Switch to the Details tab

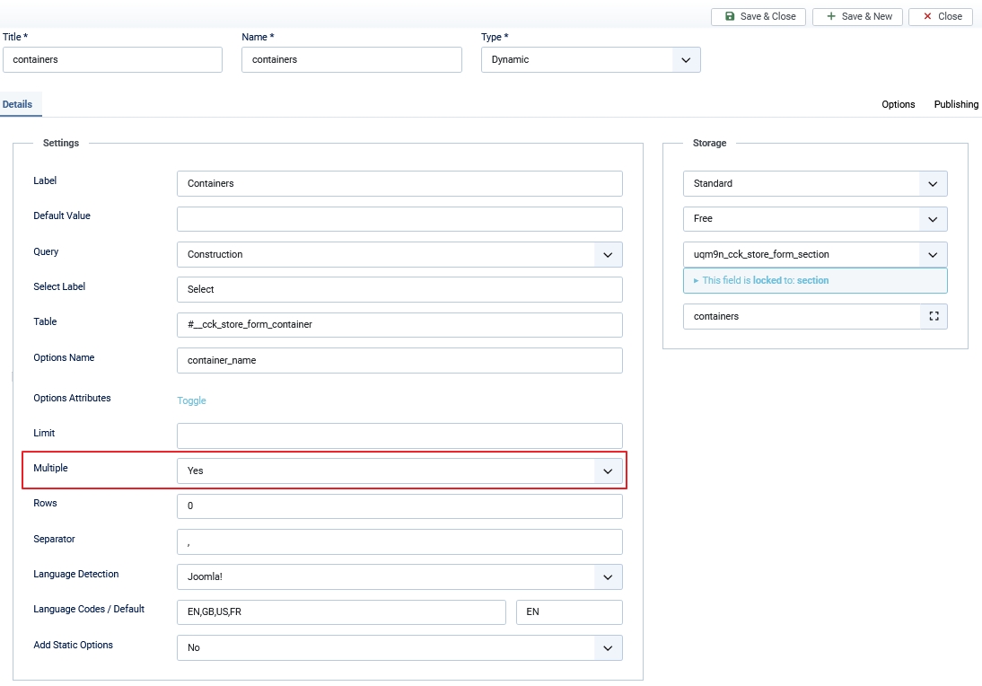point(17,104)
